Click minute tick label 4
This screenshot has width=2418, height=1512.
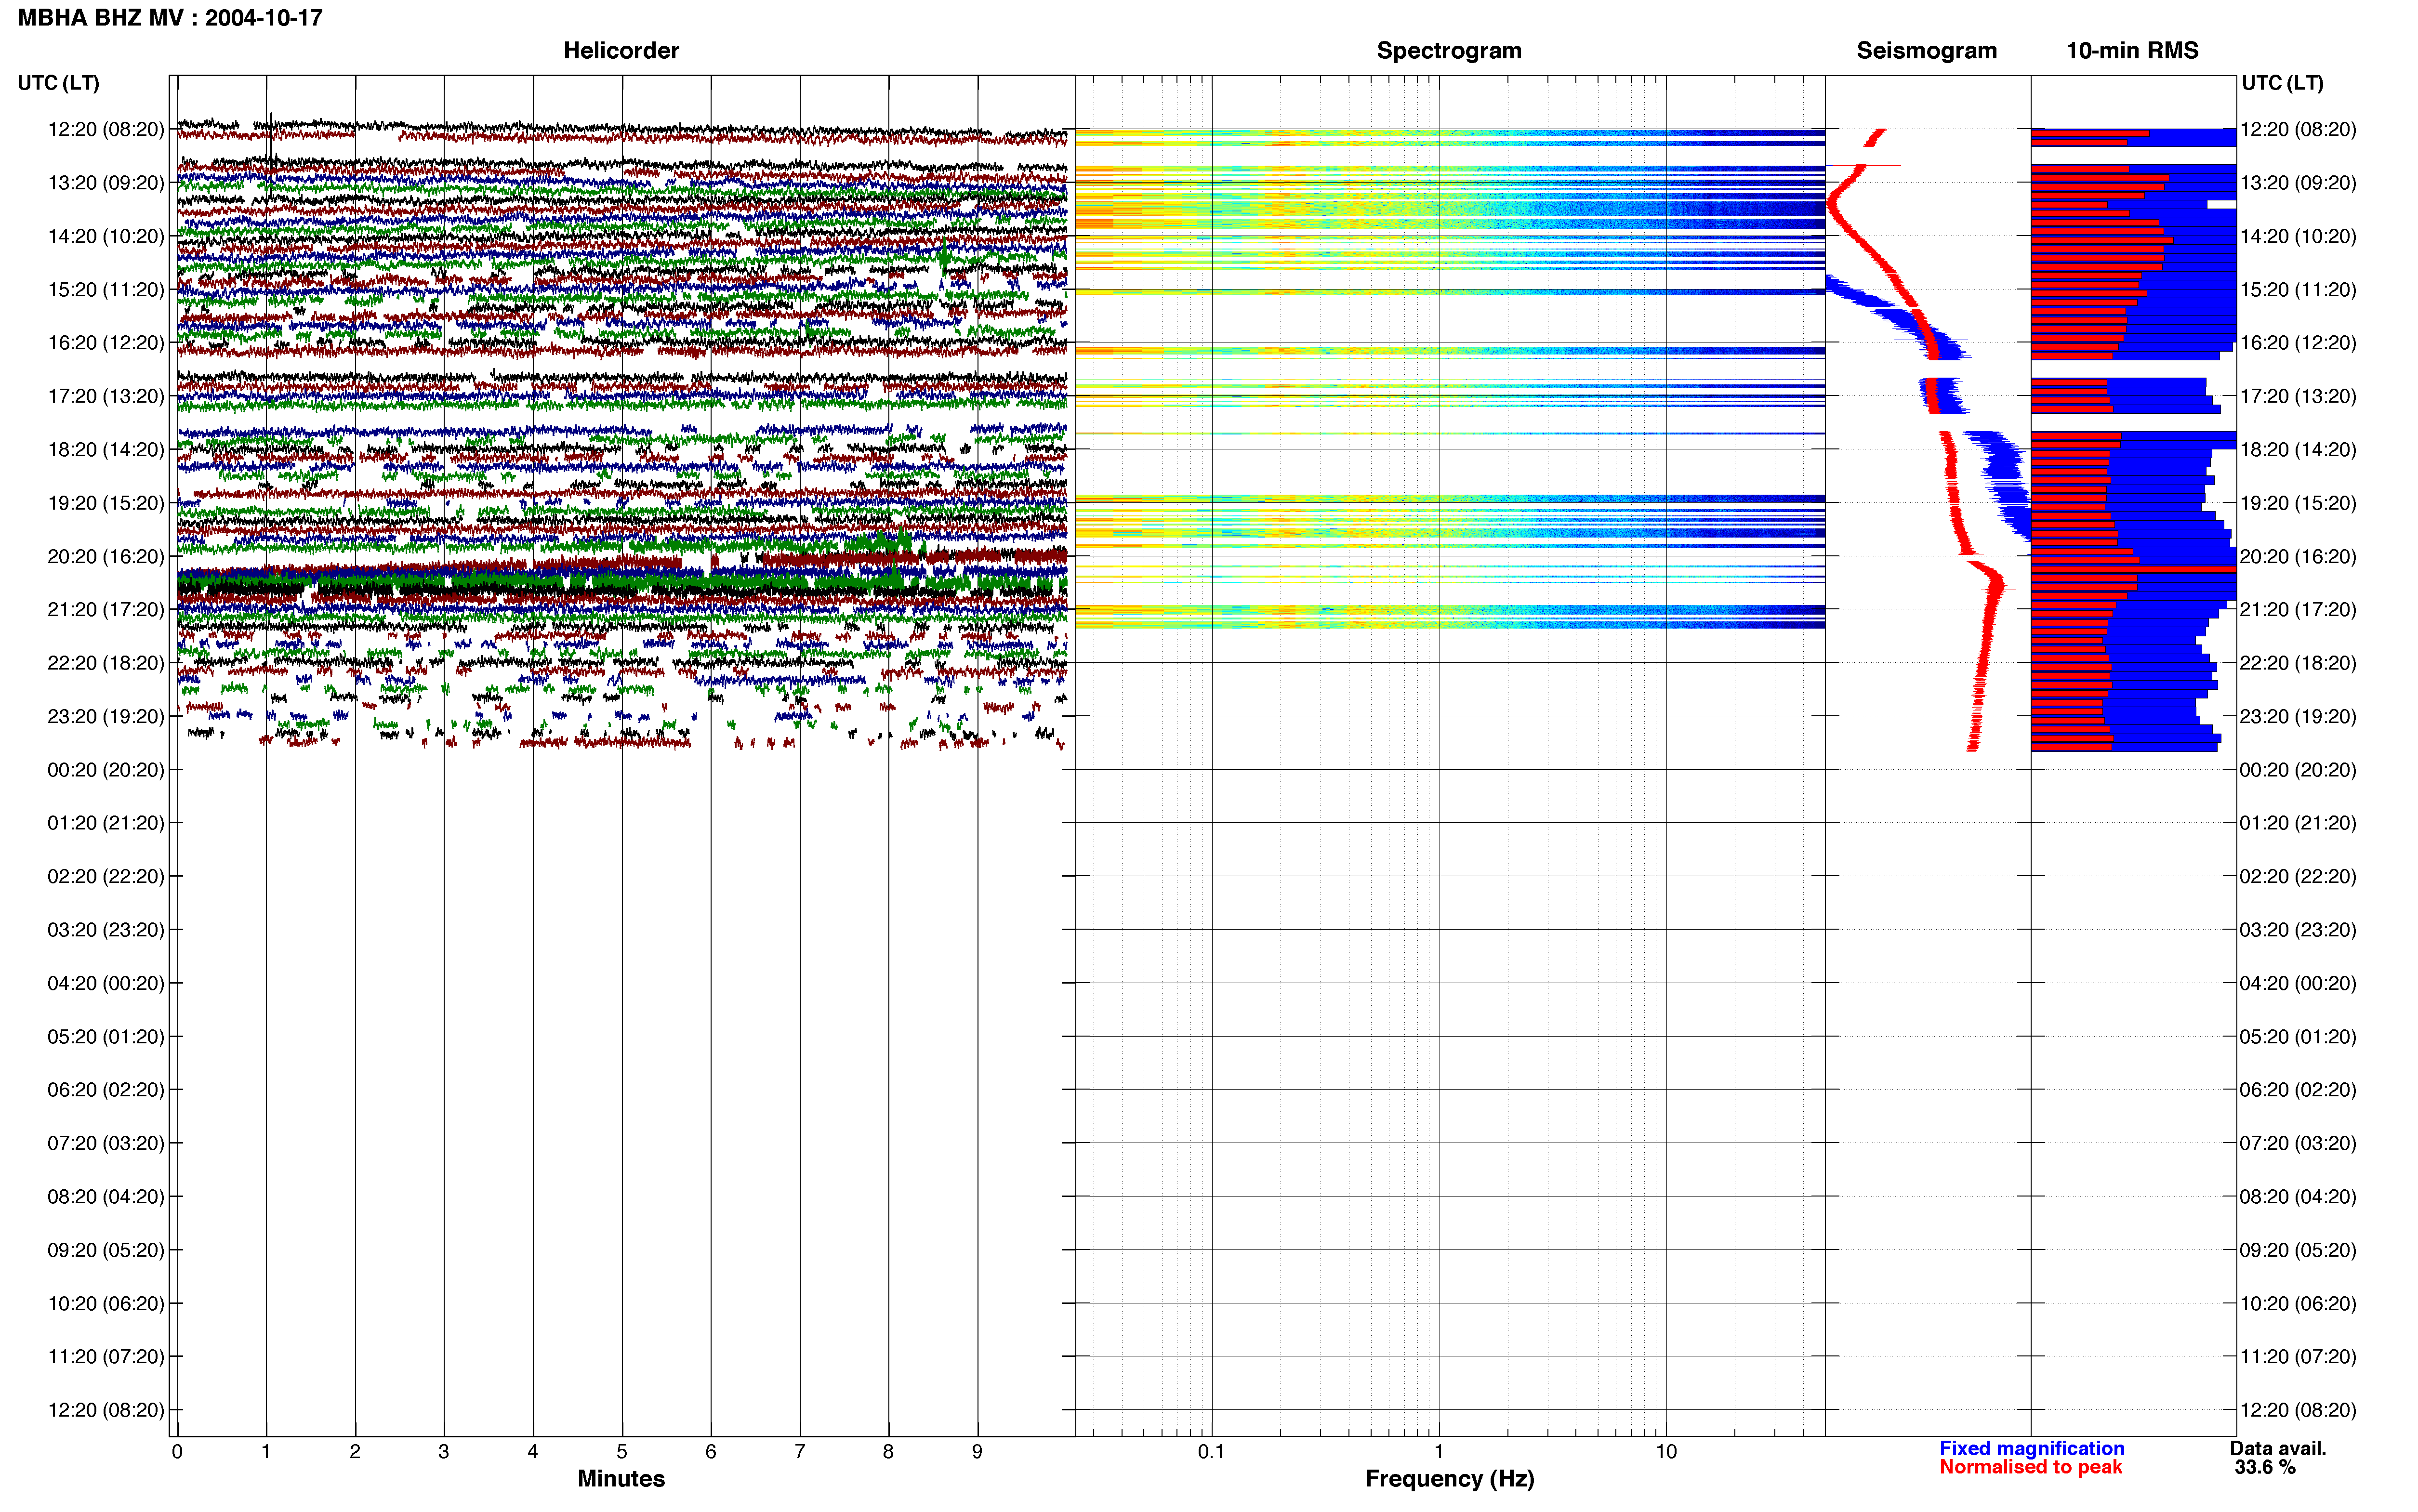[533, 1452]
